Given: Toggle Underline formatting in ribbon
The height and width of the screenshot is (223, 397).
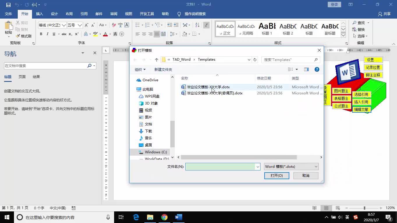Looking at the screenshot, I should (54, 34).
